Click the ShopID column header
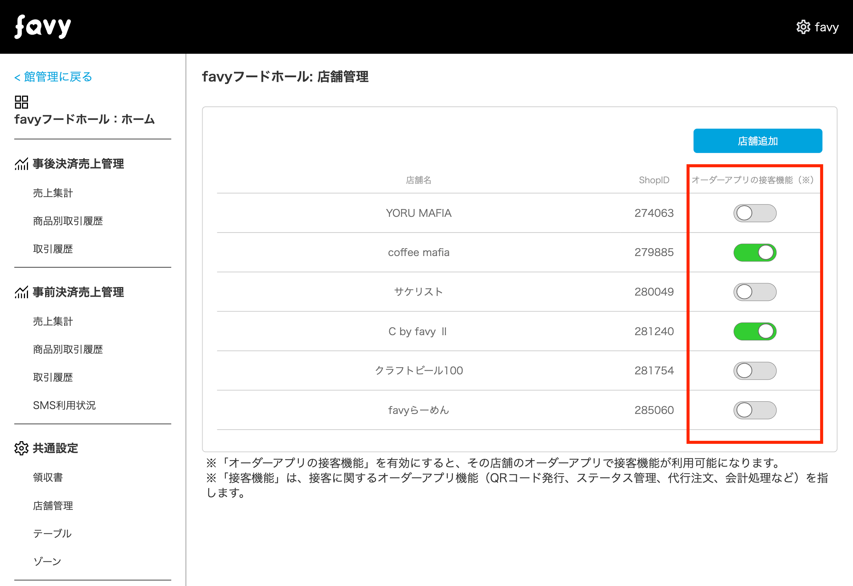The width and height of the screenshot is (853, 586). pyautogui.click(x=654, y=180)
